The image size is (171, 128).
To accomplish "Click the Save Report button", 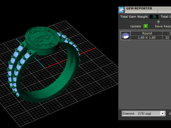I will (x=162, y=26).
